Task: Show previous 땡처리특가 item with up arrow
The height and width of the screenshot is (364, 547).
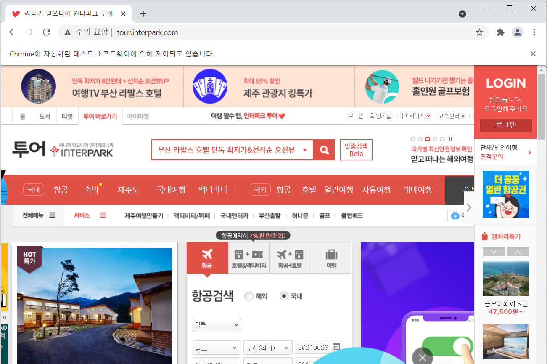Action: [518, 252]
